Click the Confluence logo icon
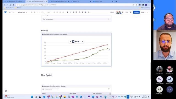Image resolution: width=176 pixels, height=99 pixels. 5,12
